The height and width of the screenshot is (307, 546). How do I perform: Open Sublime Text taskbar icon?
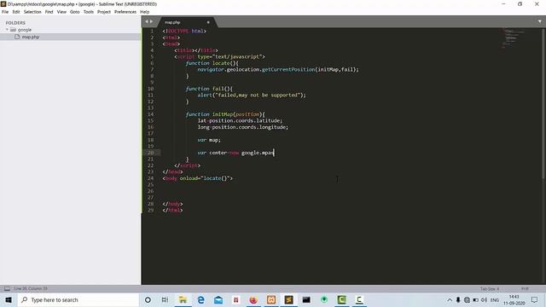[288, 299]
